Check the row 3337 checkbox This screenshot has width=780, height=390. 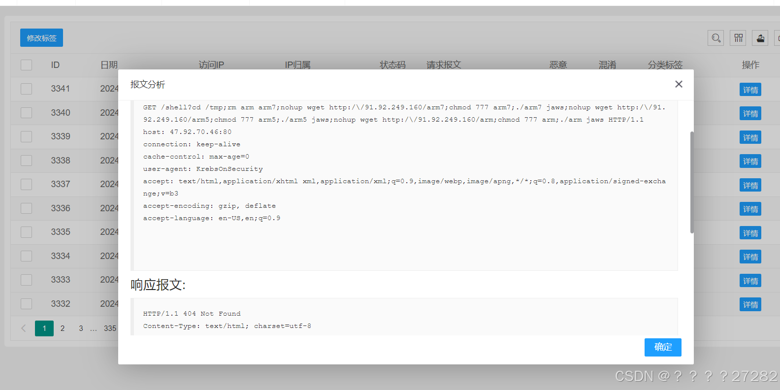27,184
